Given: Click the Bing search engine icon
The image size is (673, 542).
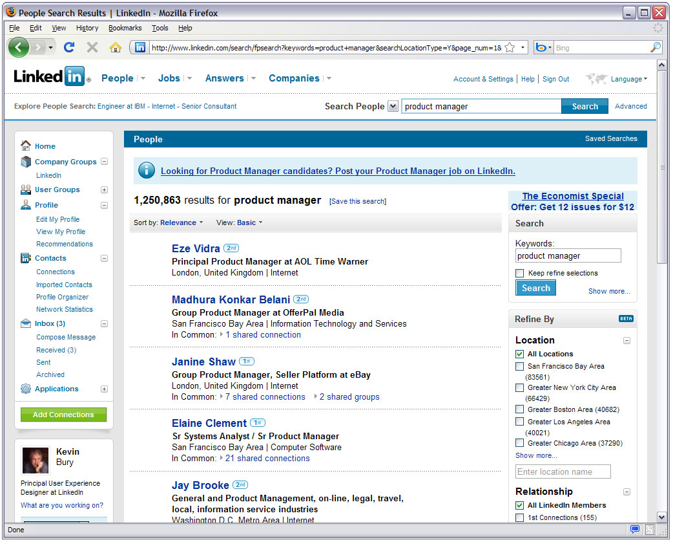Looking at the screenshot, I should (x=541, y=47).
